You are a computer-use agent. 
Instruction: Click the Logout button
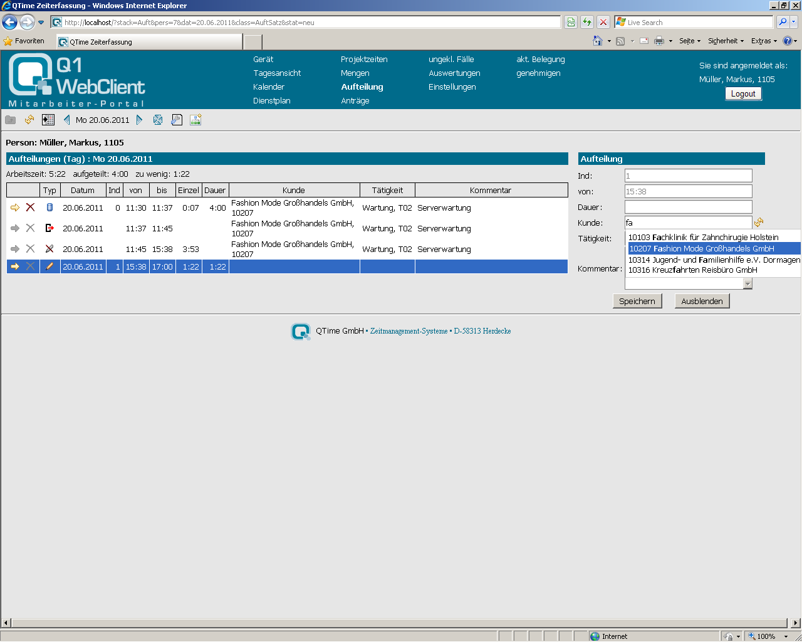coord(743,93)
